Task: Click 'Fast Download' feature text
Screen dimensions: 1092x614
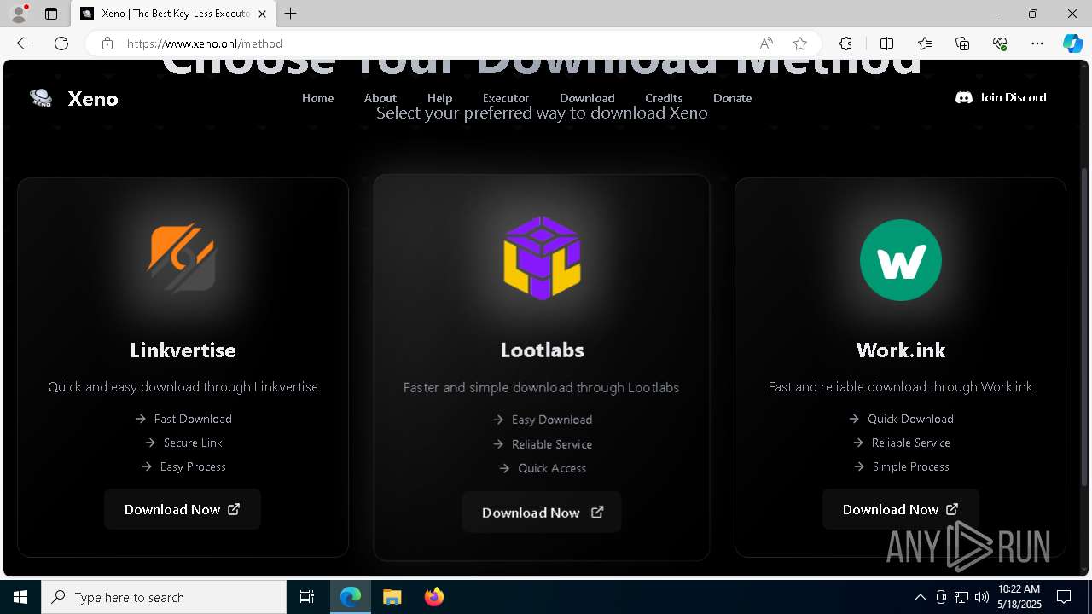Action: click(x=193, y=419)
